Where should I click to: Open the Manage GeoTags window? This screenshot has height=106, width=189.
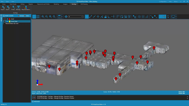[x=19, y=8]
